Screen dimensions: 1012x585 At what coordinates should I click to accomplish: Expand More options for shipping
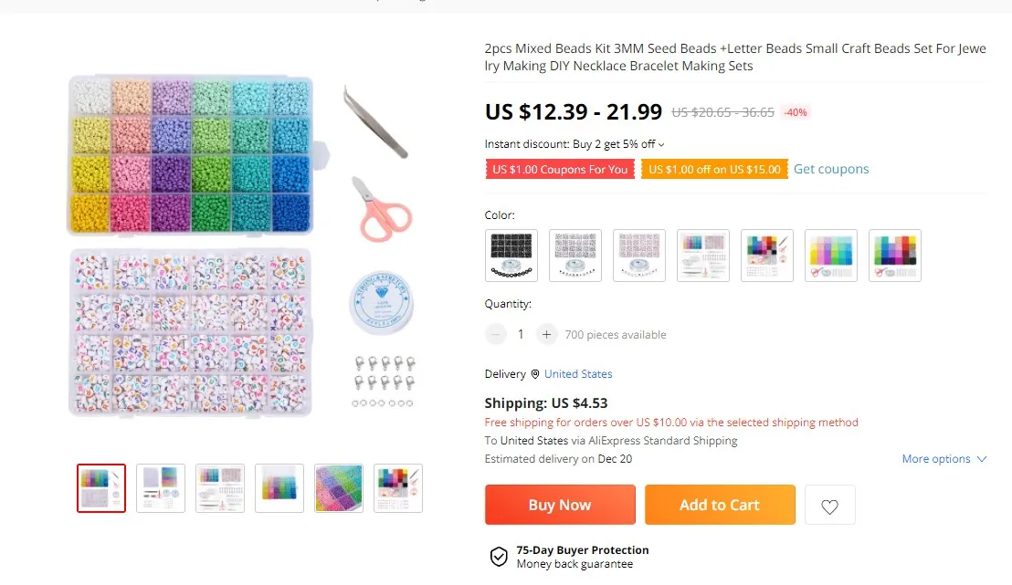(x=944, y=459)
